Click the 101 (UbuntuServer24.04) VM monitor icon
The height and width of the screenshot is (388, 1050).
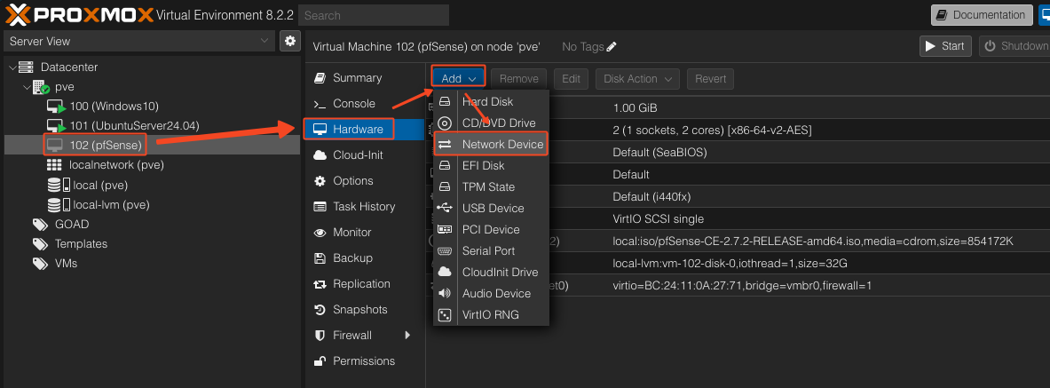coord(56,126)
